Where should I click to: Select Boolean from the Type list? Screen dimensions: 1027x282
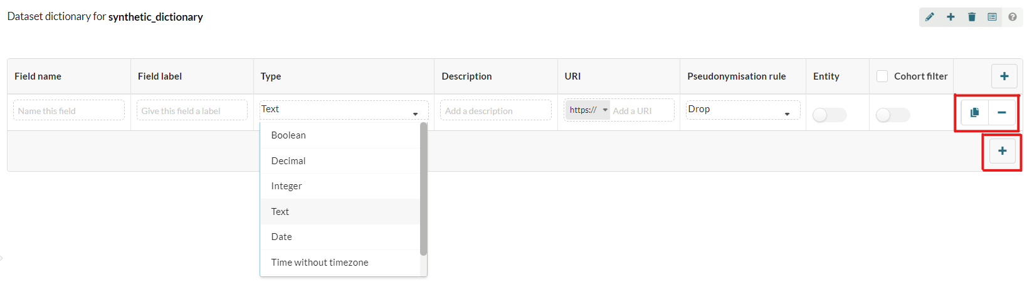(288, 135)
